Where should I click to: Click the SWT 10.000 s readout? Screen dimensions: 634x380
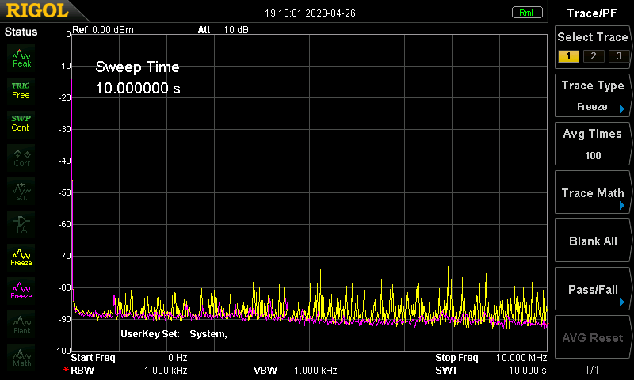[491, 370]
